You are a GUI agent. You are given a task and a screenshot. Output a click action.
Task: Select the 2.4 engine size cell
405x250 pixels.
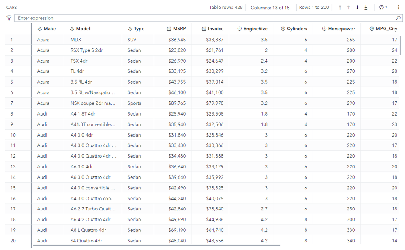(251, 61)
